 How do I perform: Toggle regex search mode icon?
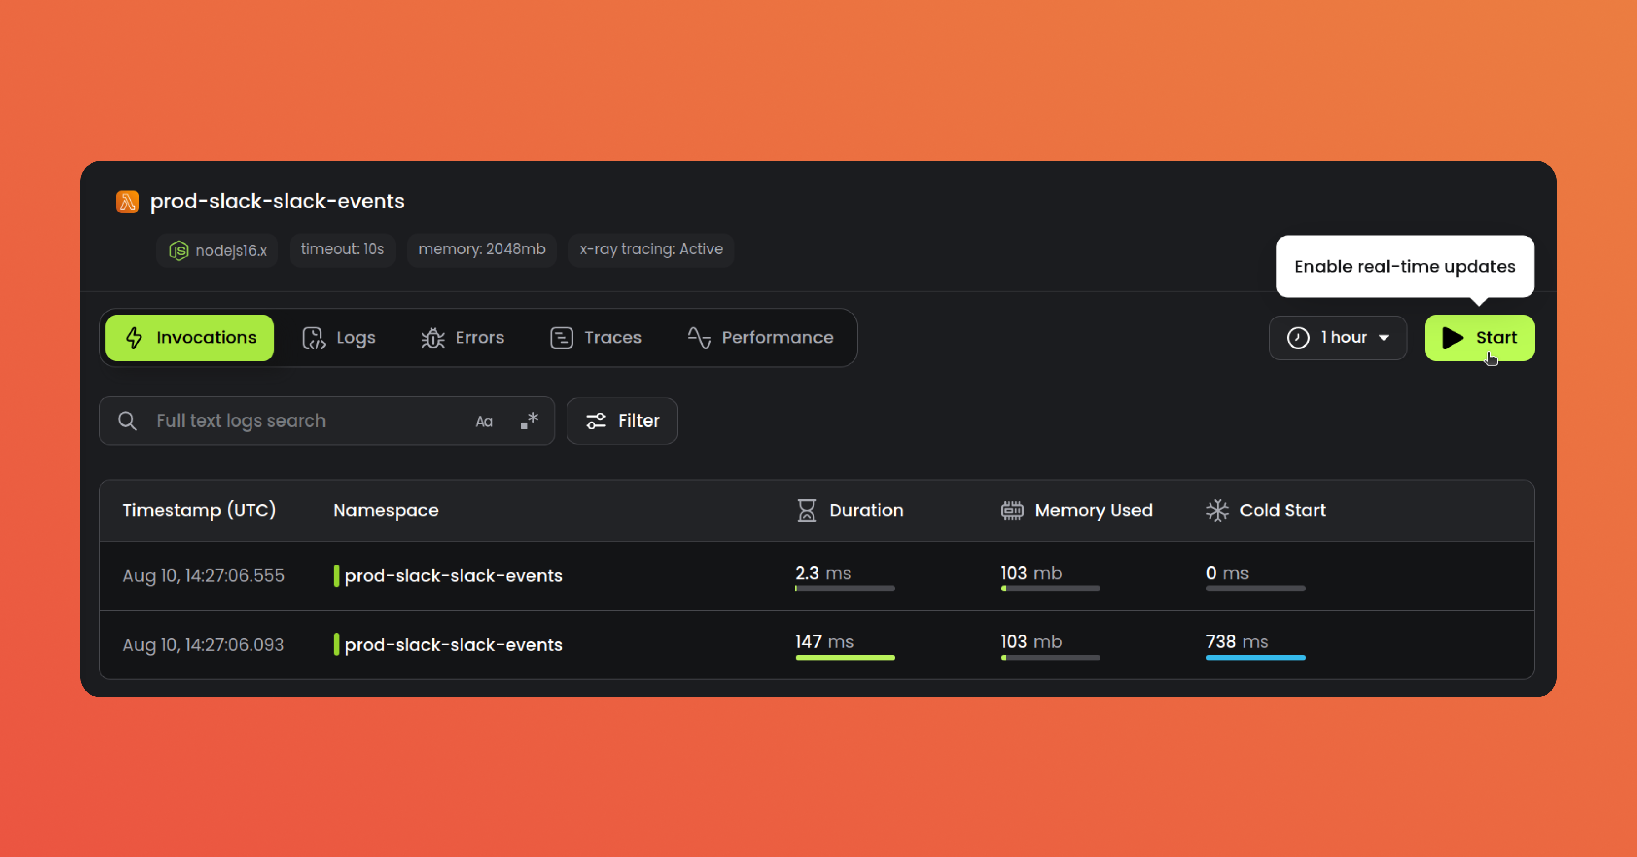click(x=529, y=421)
